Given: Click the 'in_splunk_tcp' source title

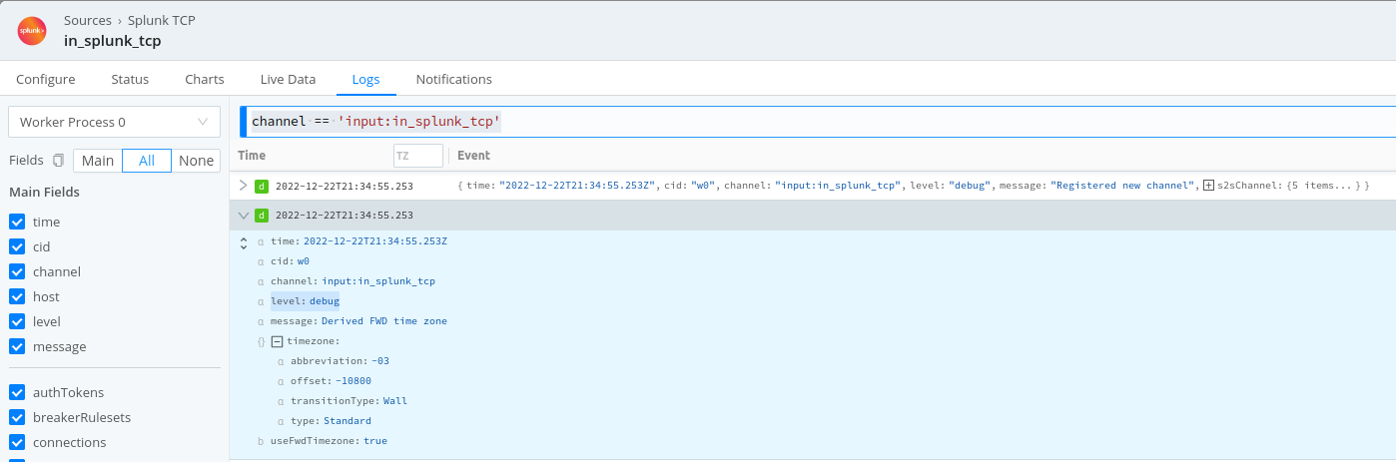Looking at the screenshot, I should 113,41.
